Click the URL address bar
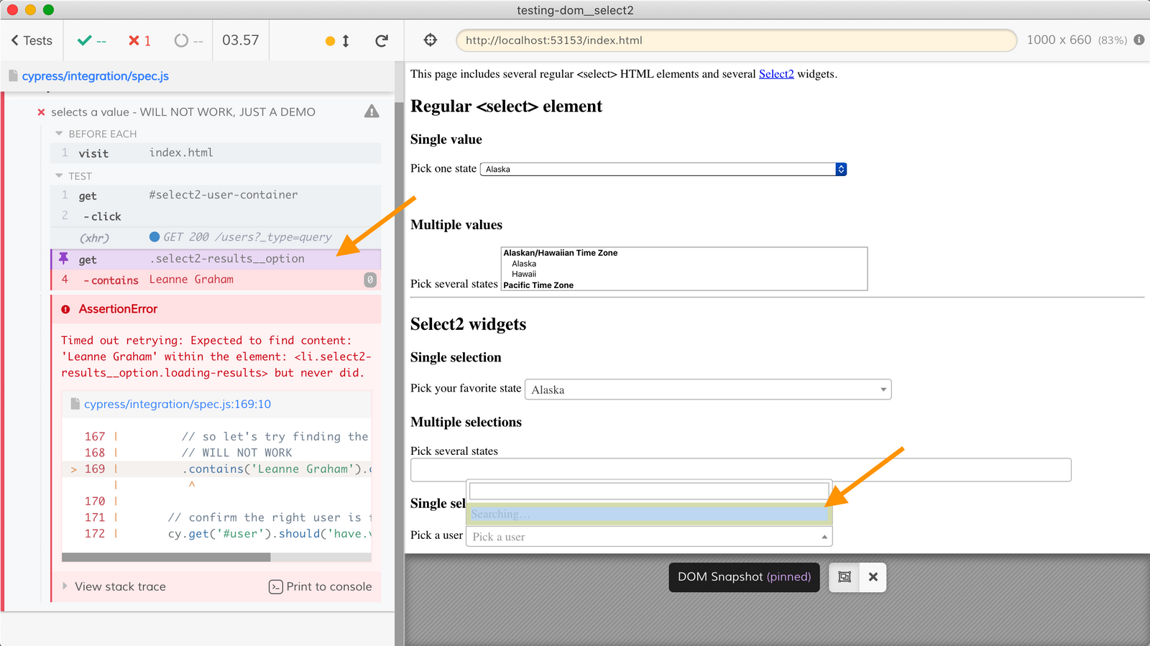This screenshot has width=1150, height=646. pos(735,40)
